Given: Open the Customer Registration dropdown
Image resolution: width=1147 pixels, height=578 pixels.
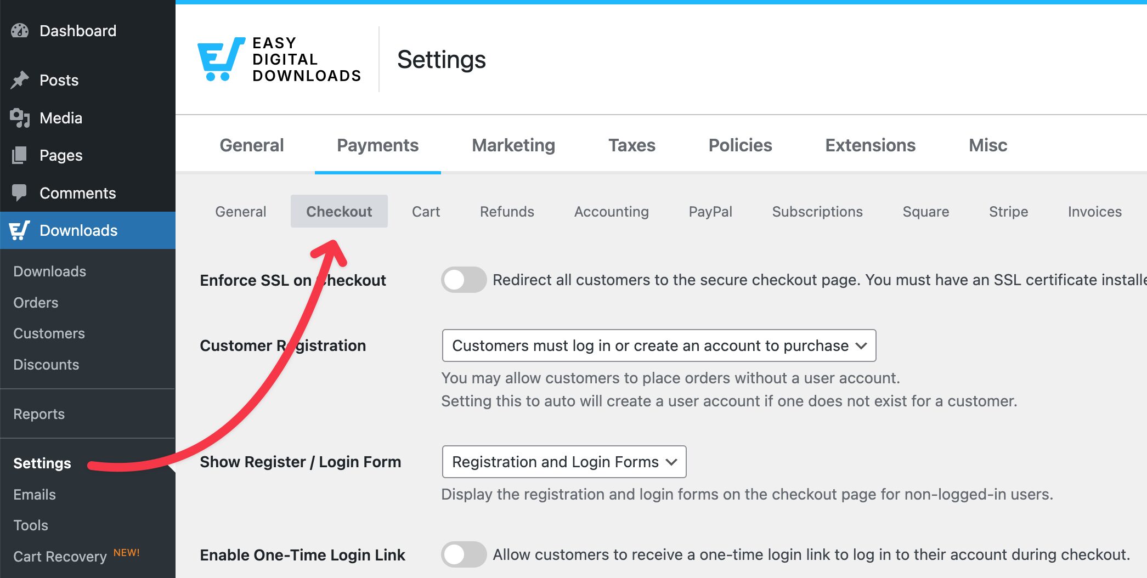Looking at the screenshot, I should click(659, 345).
